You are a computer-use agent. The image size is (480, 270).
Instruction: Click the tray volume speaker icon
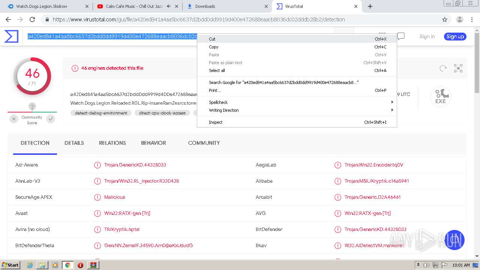pyautogui.click(x=426, y=265)
